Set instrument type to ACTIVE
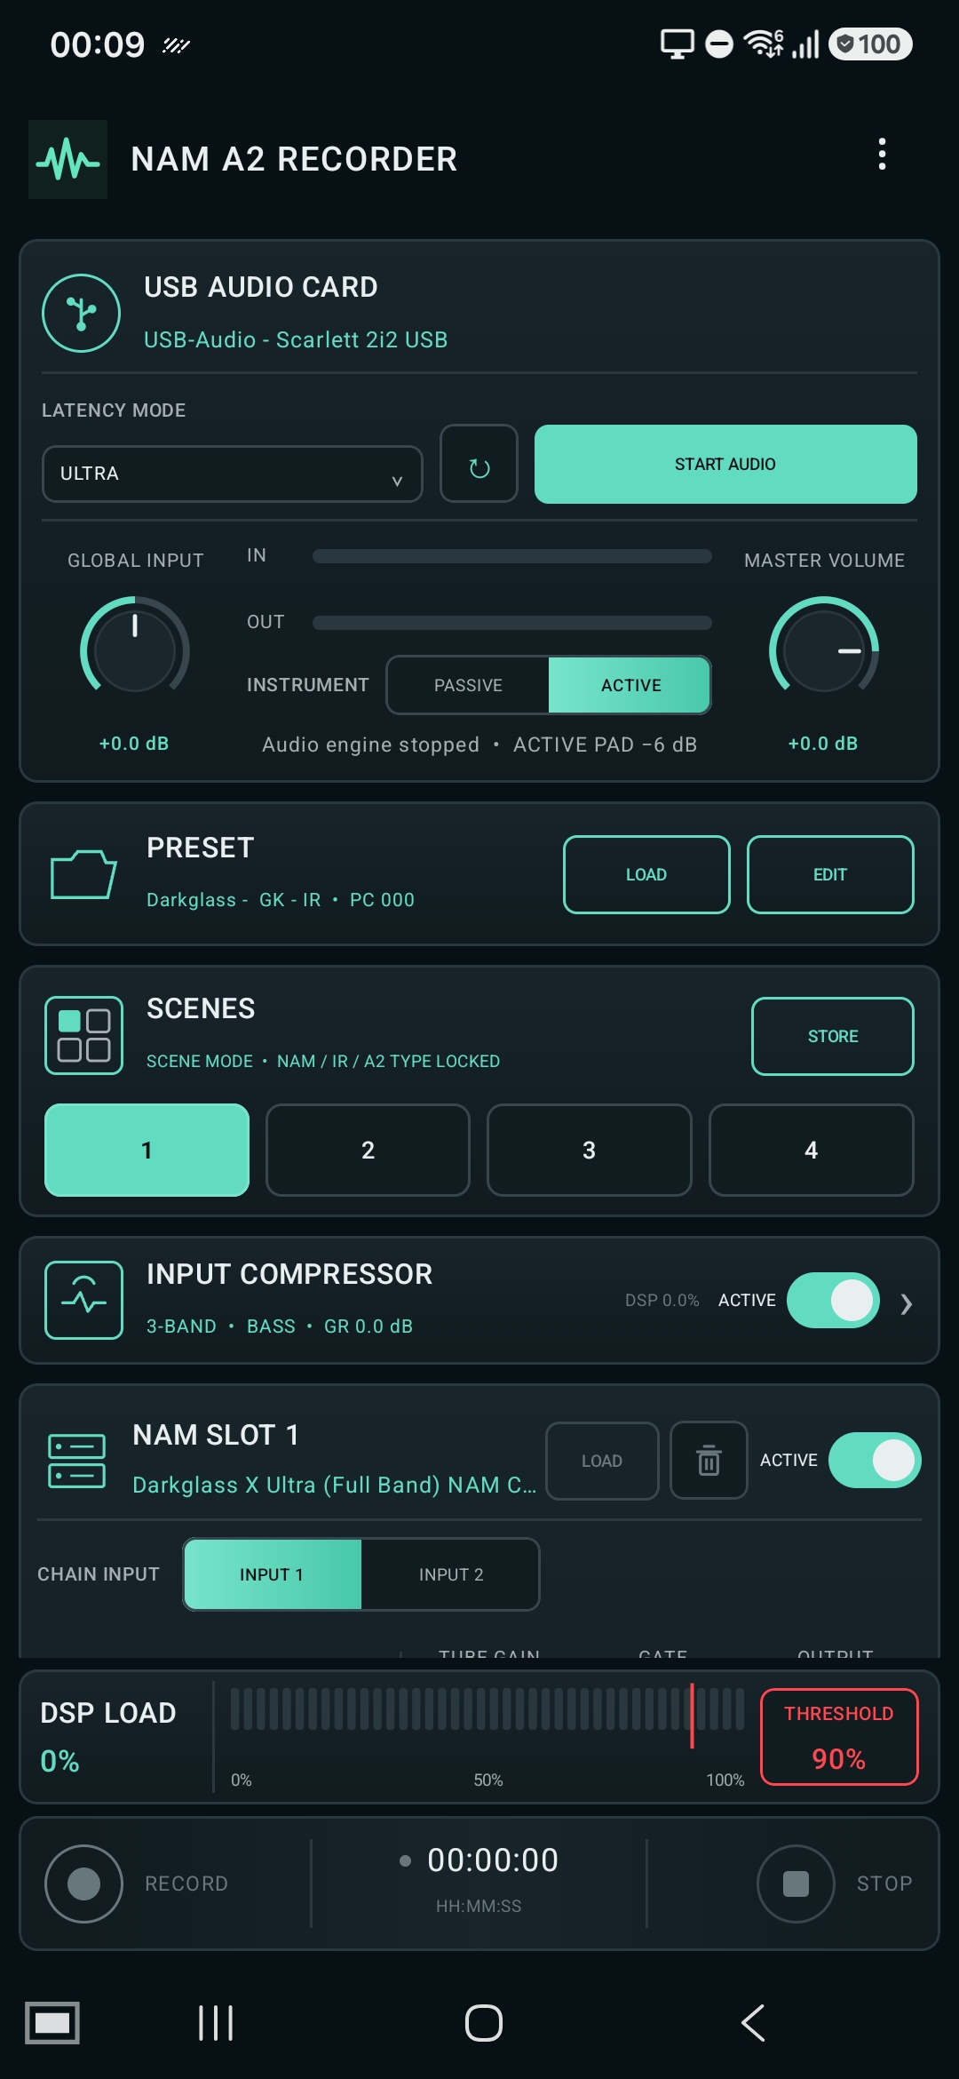 pos(630,685)
